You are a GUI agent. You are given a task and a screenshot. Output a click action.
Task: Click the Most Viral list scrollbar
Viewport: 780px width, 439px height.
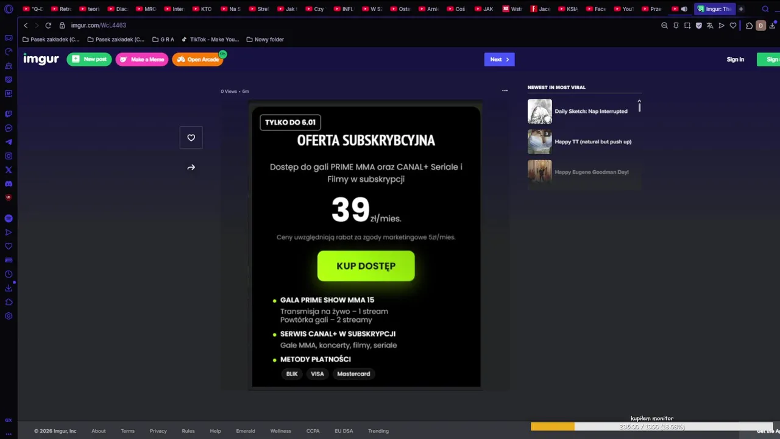[x=639, y=106]
